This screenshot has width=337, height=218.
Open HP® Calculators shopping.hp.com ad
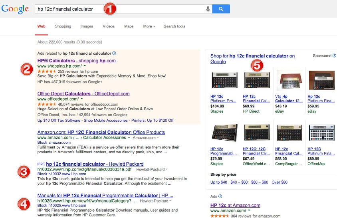tap(77, 61)
